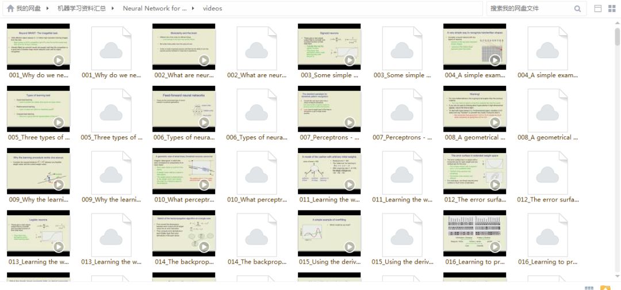
Task: Select cloud file icon for 004_A simple exam...
Action: click(x=547, y=48)
